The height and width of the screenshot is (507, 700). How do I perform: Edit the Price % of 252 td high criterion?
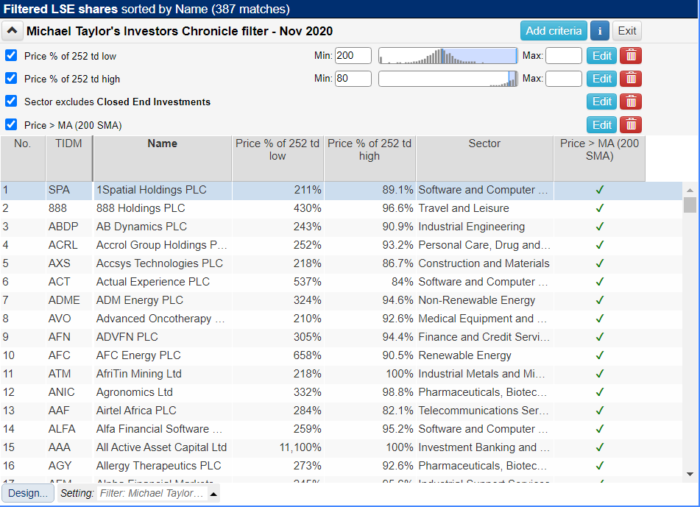tap(602, 79)
